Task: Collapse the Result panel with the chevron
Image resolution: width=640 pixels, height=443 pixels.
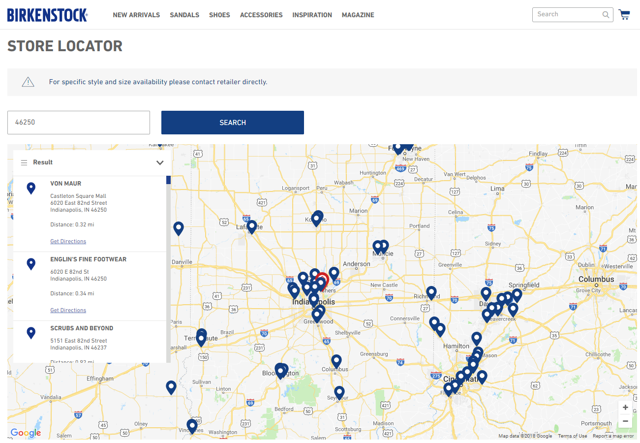Action: pyautogui.click(x=160, y=162)
